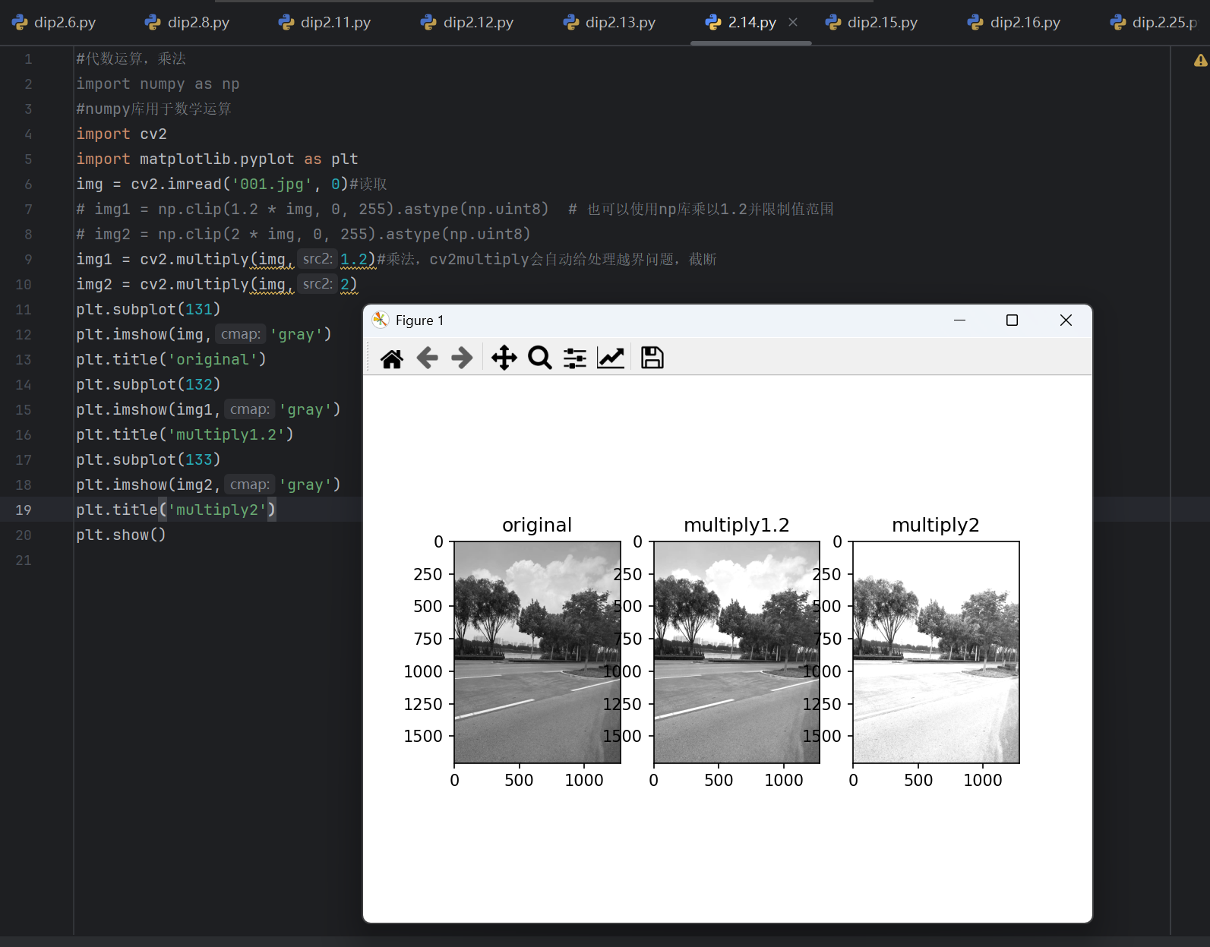Click line number 10 in the gutter

click(x=24, y=284)
